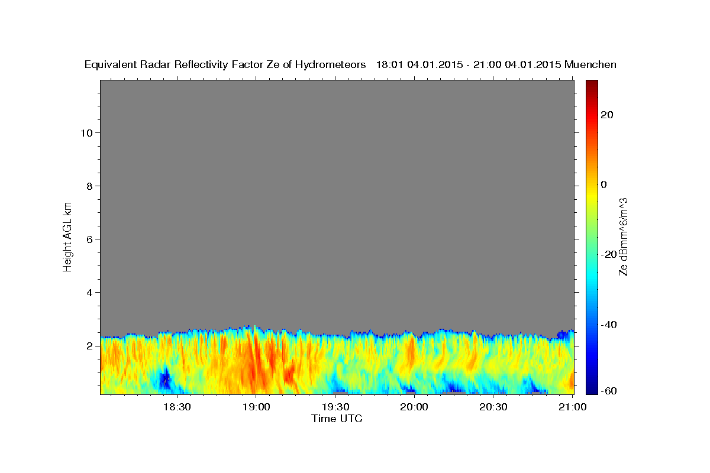Click the height label 2

click(x=89, y=346)
